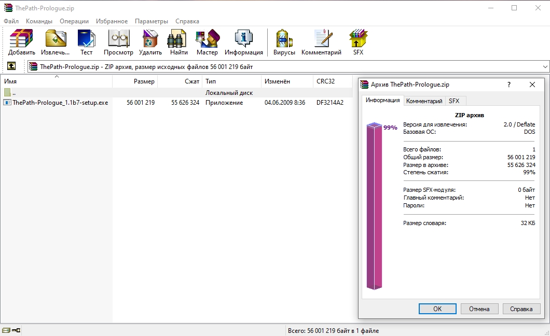Close the Архив ThePath-Prologue.zip dialog
This screenshot has width=550, height=336.
pos(532,85)
